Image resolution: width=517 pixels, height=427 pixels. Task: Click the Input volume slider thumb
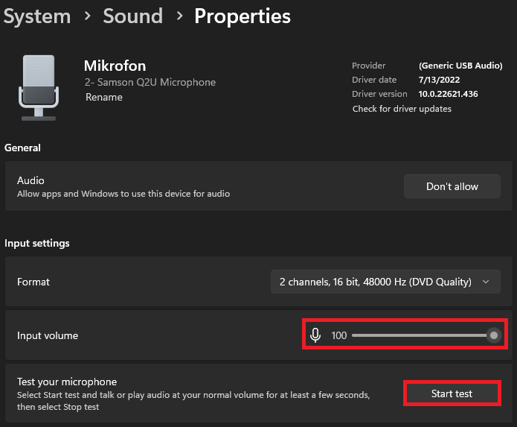click(x=494, y=335)
